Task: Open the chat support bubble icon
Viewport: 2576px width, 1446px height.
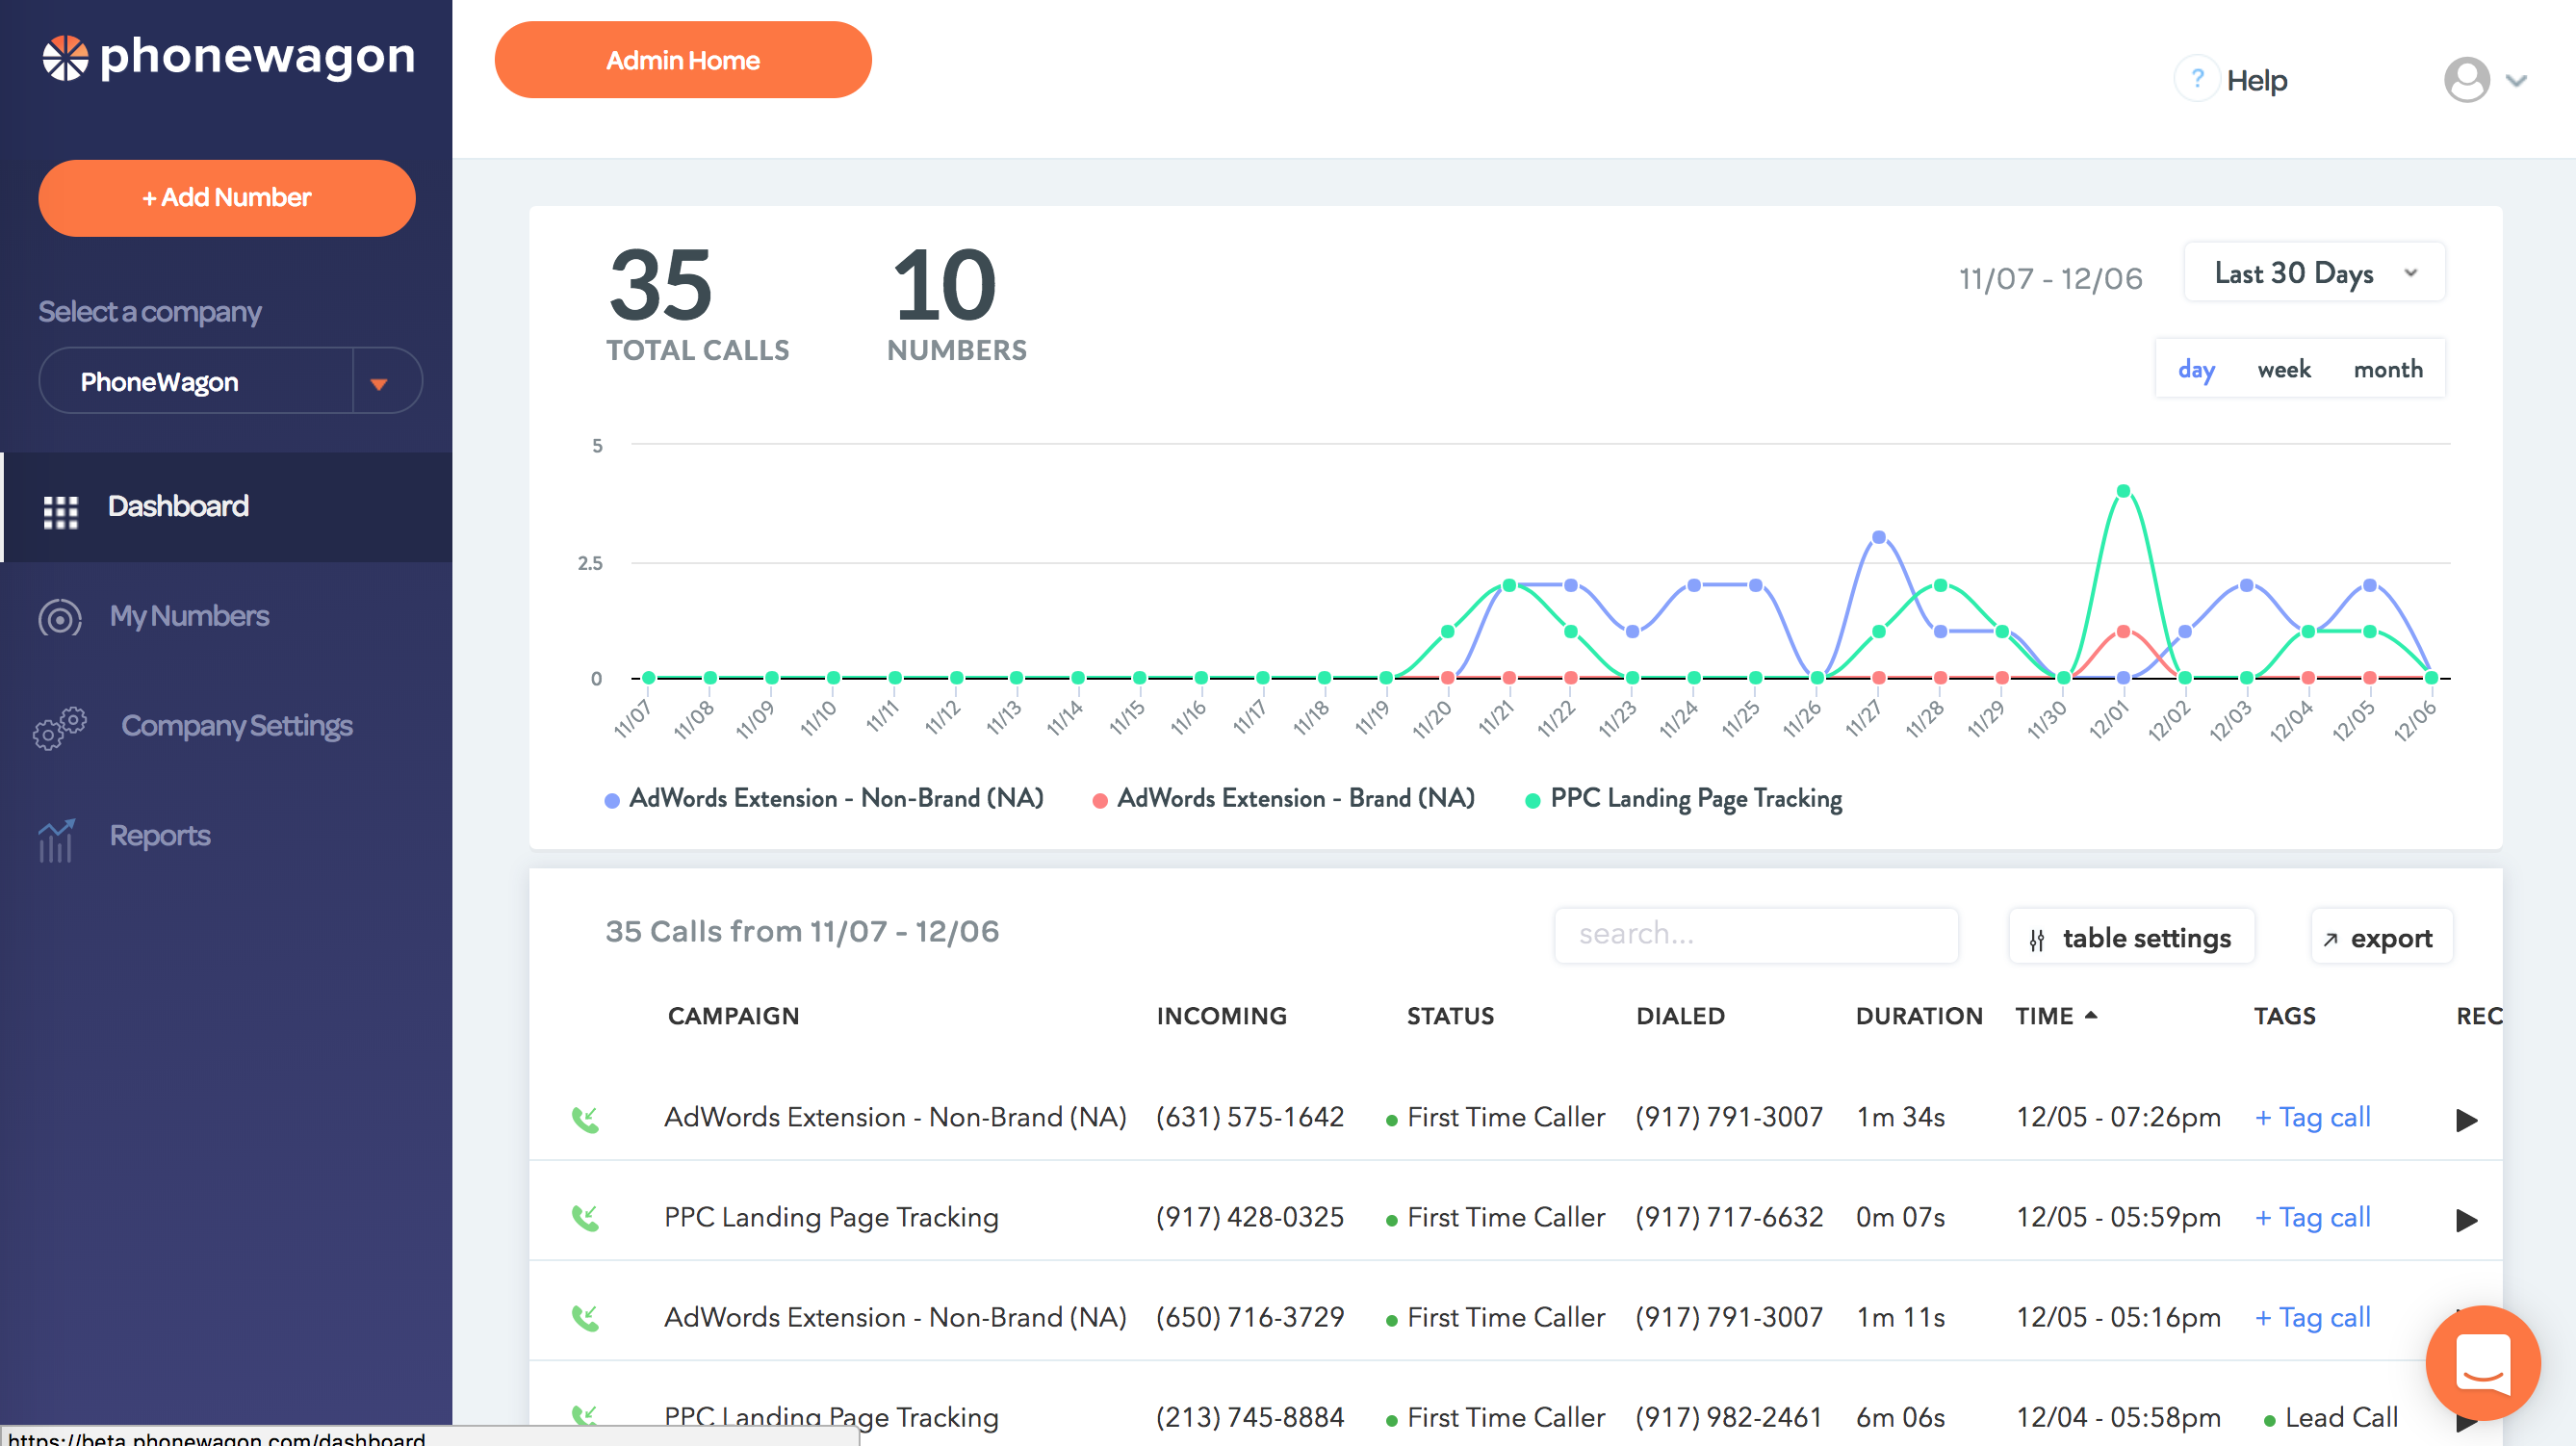Action: pyautogui.click(x=2483, y=1362)
